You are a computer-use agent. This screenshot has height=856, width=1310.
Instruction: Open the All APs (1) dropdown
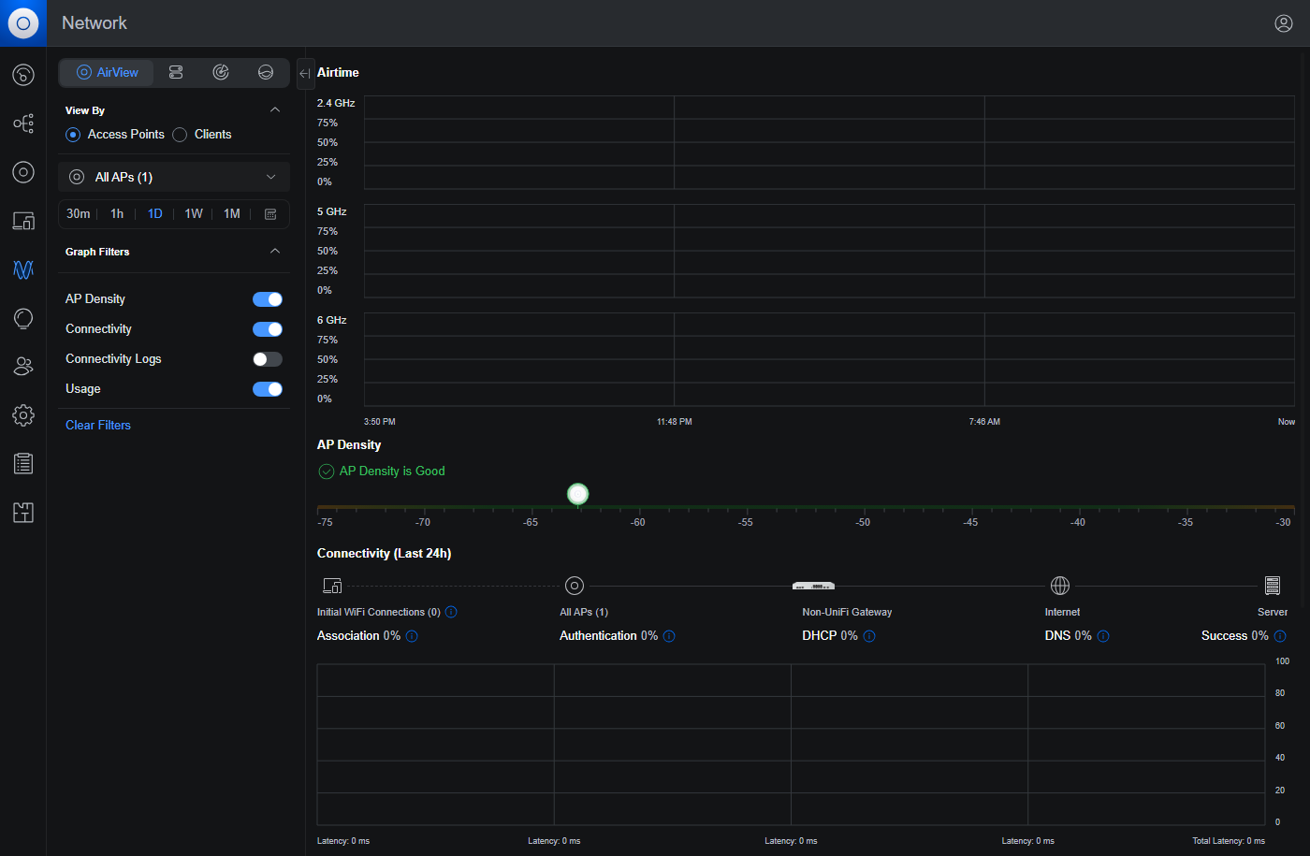pos(174,177)
